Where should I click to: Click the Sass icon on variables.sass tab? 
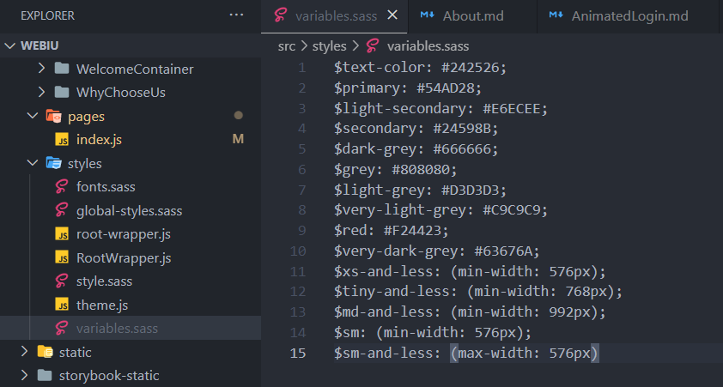point(280,15)
